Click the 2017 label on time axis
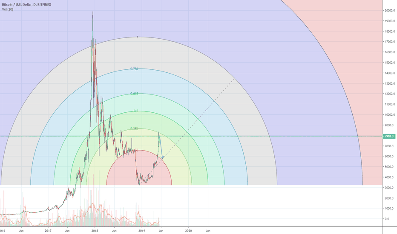Image resolution: width=397 pixels, height=234 pixels. point(48,231)
